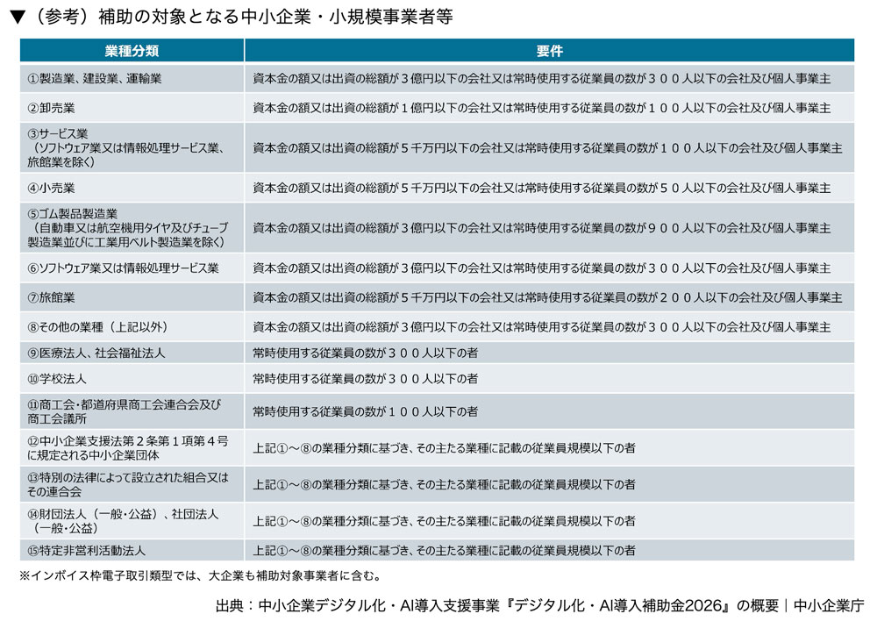Click the requirement text for 学校法人 row
The height and width of the screenshot is (621, 877).
[365, 379]
